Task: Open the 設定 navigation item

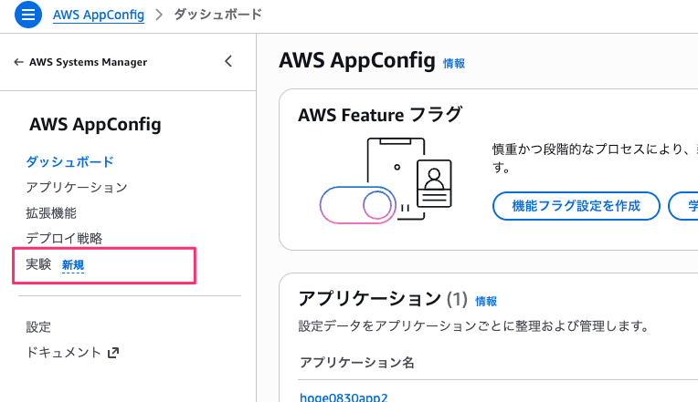Action: pos(38,327)
